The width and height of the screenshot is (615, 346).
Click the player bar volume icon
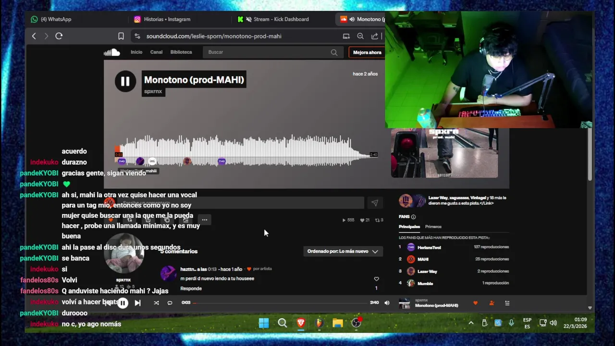point(387,303)
